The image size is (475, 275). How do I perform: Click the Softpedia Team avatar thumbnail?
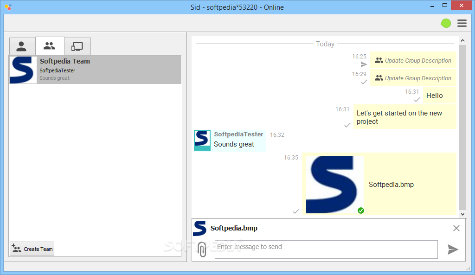pos(23,70)
